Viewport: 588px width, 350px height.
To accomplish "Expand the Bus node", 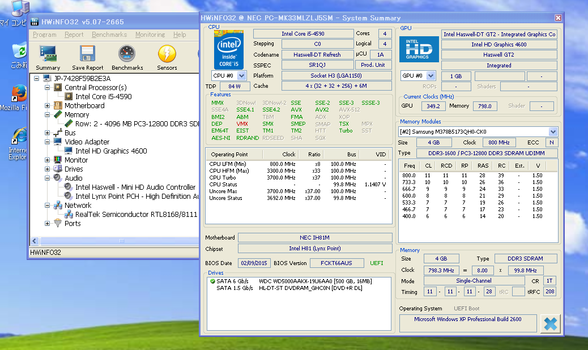I will 47,133.
